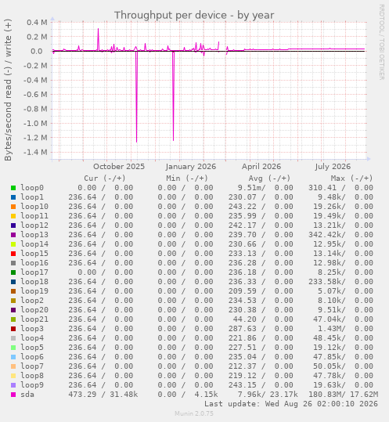Click the loop9 lavender color swatch
Image resolution: width=389 pixels, height=422 pixels.
[13, 385]
